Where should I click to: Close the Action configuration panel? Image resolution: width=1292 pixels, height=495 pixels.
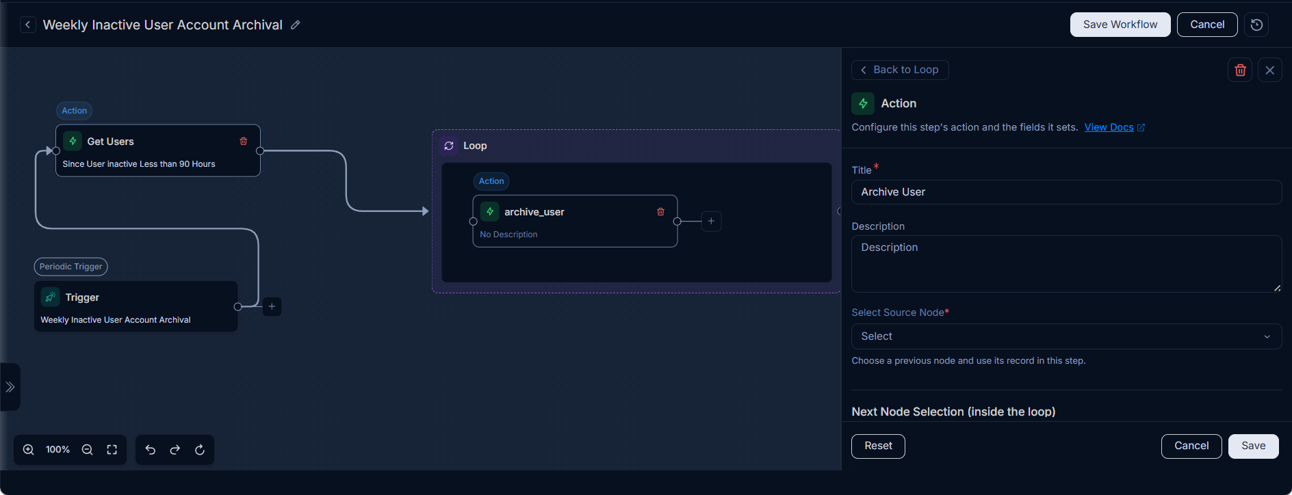pos(1270,70)
